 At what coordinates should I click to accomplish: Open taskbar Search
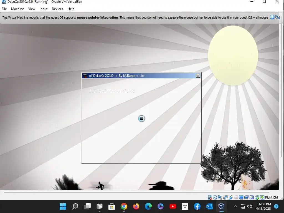(x=75, y=206)
